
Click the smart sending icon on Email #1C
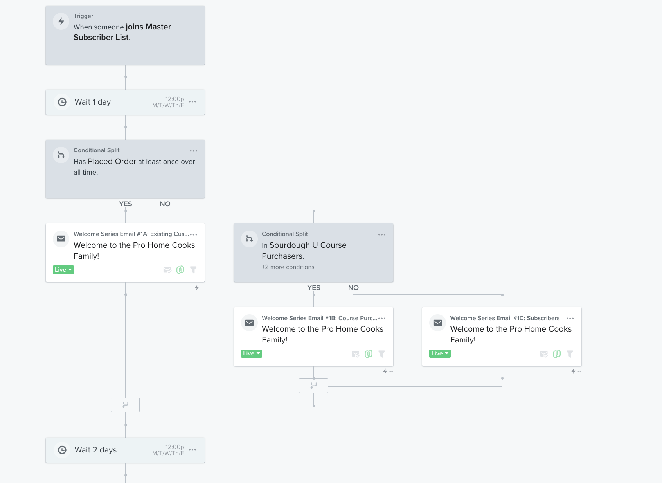coord(544,354)
